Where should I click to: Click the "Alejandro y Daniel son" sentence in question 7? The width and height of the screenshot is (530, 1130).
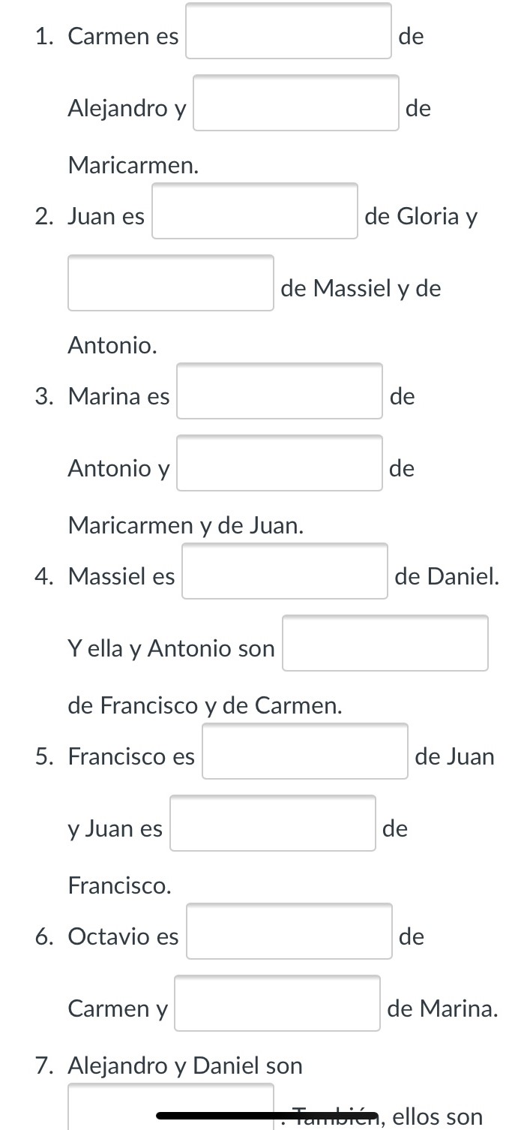(185, 1065)
